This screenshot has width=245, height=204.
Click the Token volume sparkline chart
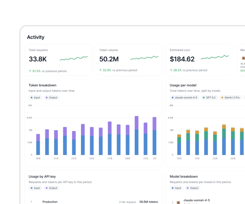[144, 57]
